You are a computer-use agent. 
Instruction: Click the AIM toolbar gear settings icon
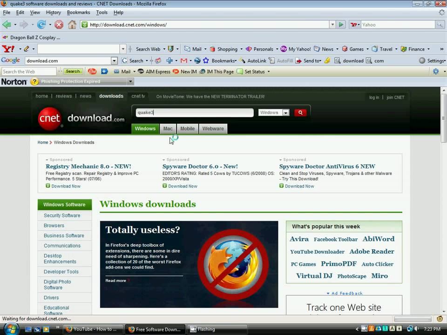436,72
